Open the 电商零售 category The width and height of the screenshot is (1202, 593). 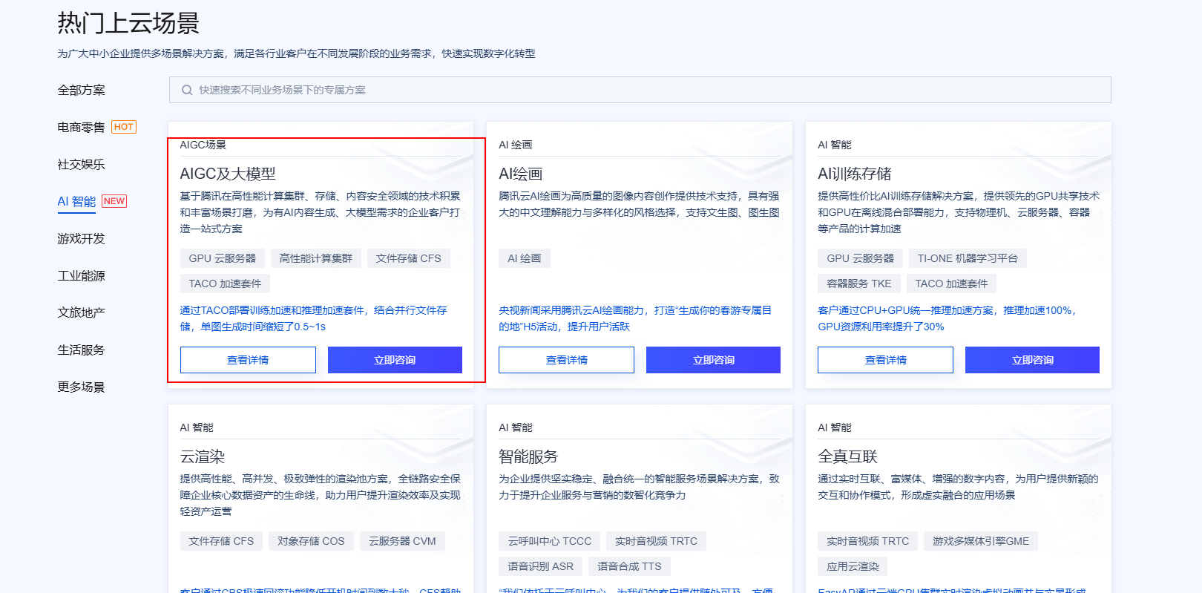(82, 127)
